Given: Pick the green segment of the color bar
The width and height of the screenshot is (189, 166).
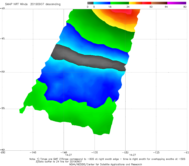Looking at the screenshot, I should coord(120,3).
